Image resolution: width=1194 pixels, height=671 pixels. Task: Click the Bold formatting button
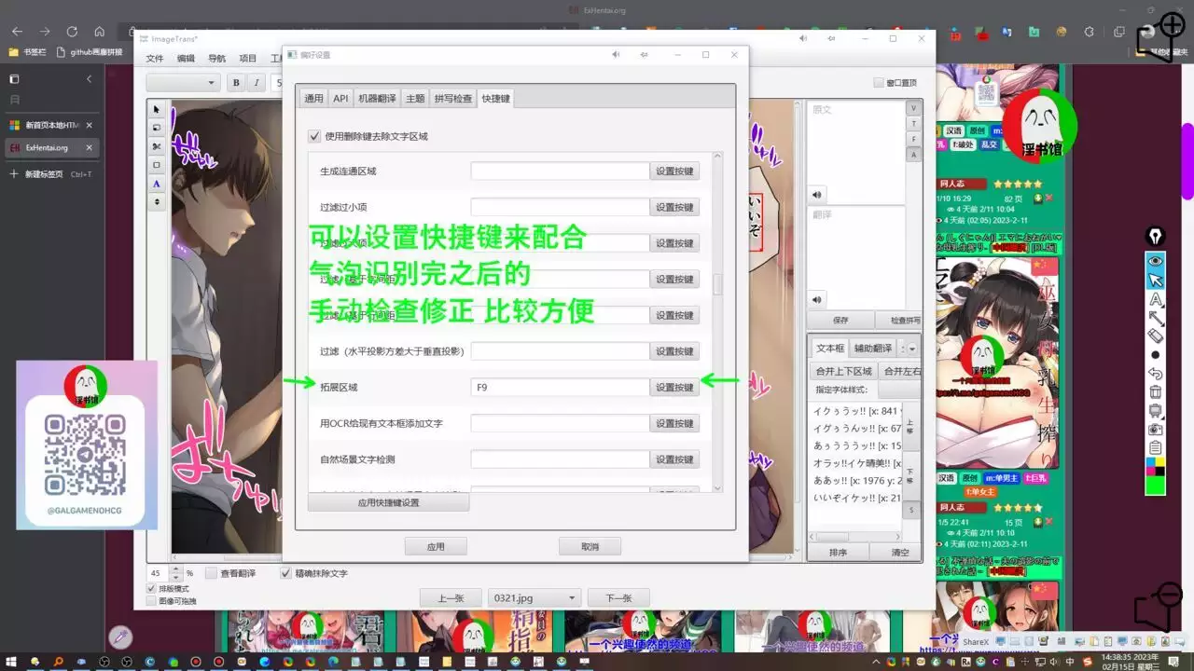coord(236,83)
